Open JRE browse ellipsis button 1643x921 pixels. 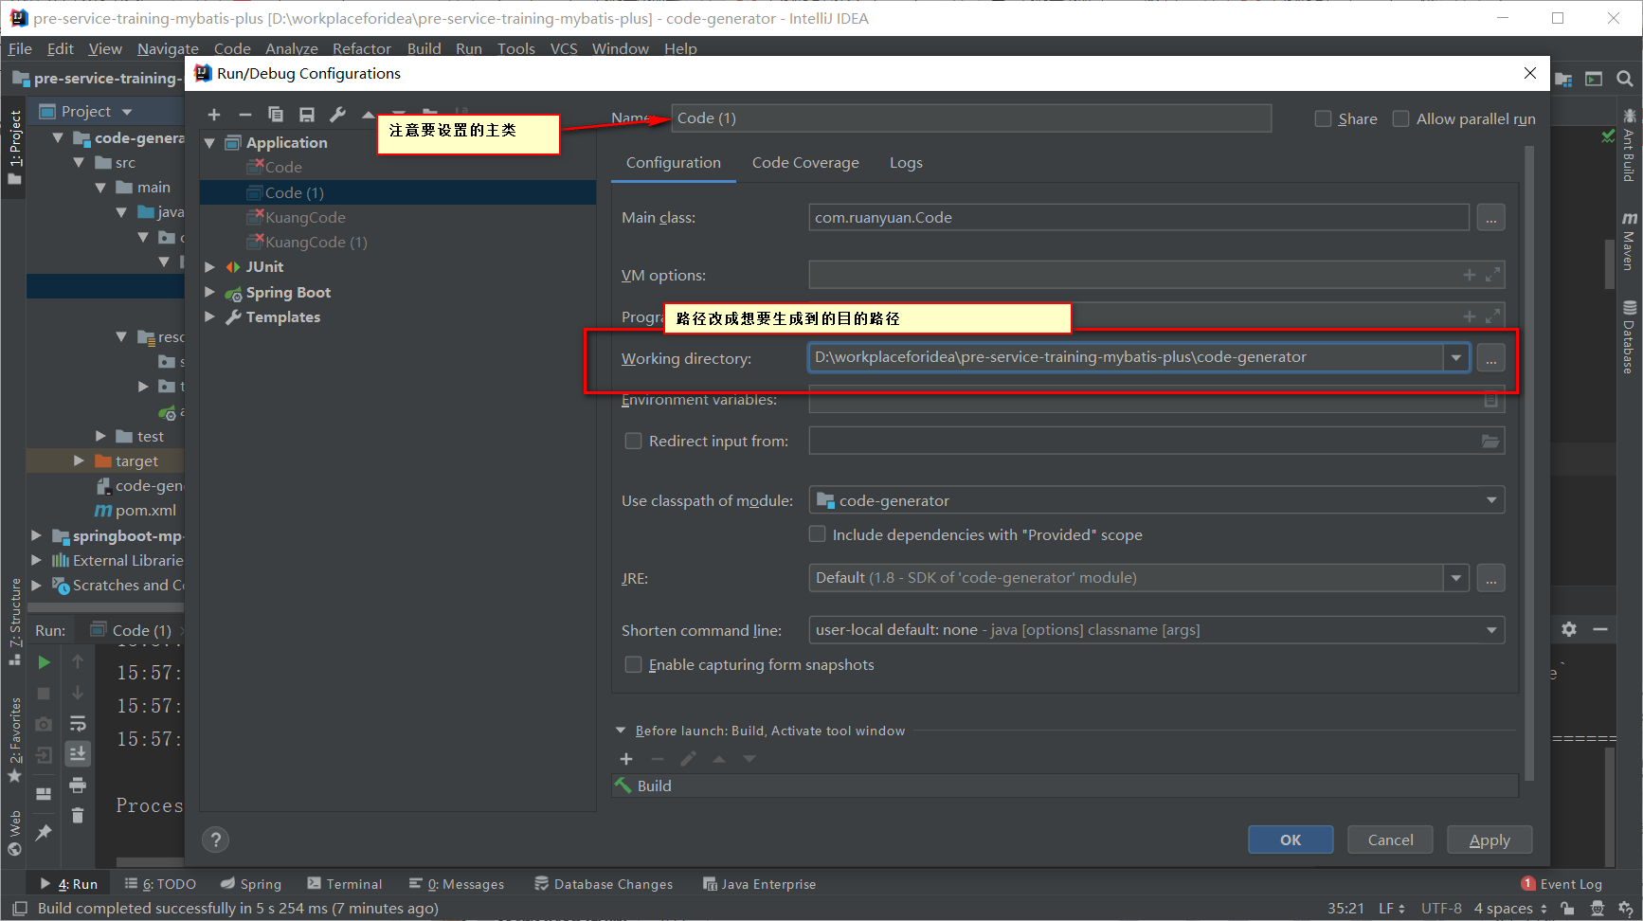point(1491,578)
